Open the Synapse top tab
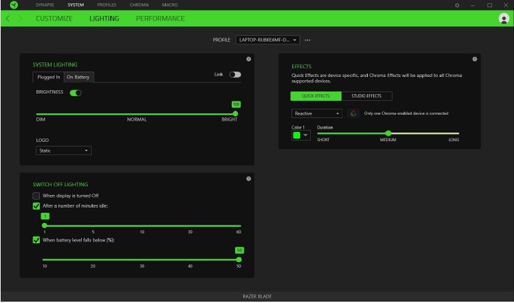This screenshot has height=303, width=514. tap(45, 5)
